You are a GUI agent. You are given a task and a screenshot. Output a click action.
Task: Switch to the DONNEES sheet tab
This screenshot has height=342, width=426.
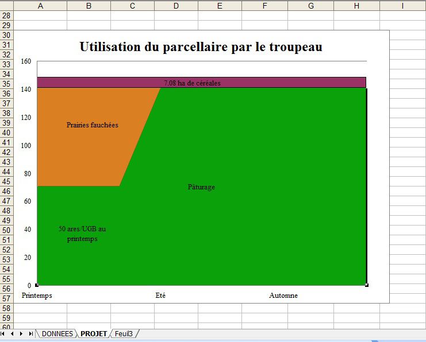(57, 333)
